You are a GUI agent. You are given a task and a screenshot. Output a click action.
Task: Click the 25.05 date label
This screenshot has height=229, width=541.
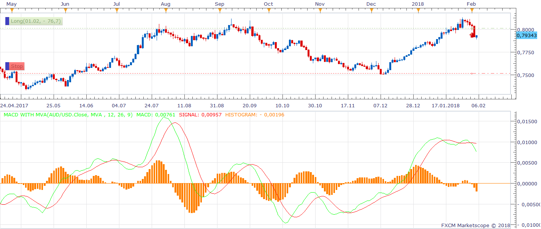point(54,105)
